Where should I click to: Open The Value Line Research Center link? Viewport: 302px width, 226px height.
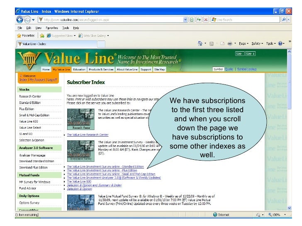88,135
